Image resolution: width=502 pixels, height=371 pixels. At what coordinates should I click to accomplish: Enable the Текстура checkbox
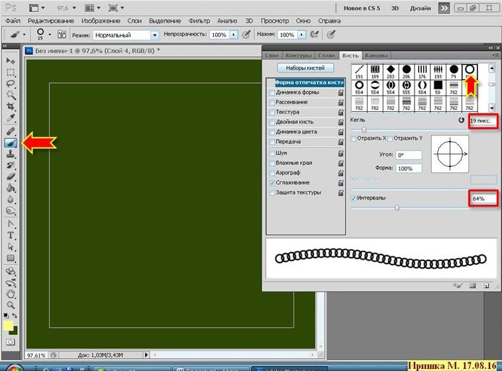click(x=272, y=113)
